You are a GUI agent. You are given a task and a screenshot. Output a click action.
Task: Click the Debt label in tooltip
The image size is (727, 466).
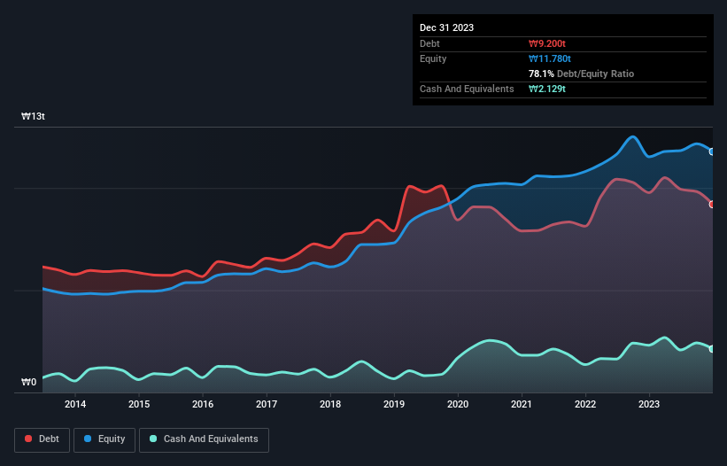(x=429, y=43)
